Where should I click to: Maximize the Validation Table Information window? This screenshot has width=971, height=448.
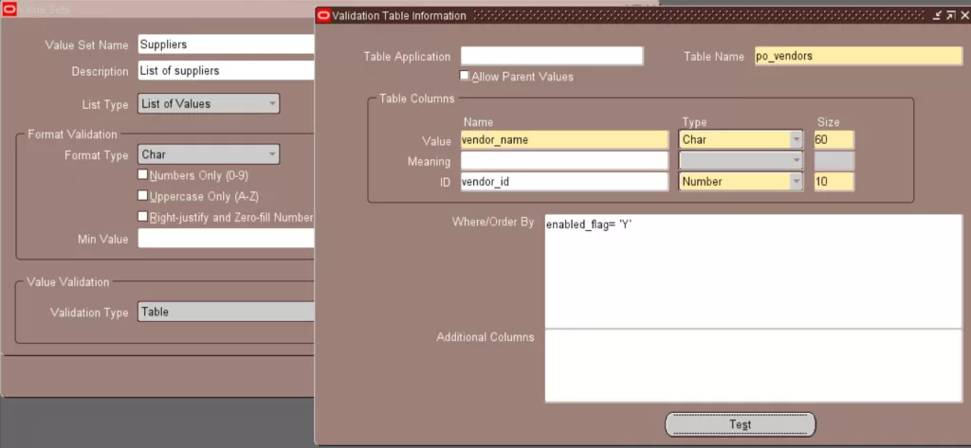click(949, 15)
